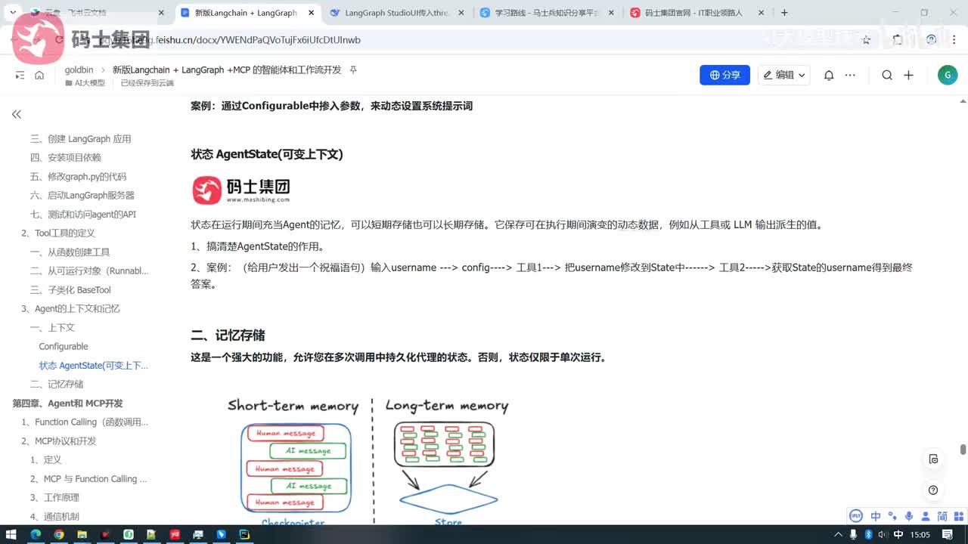Bookmark this page with star icon
The width and height of the screenshot is (968, 544).
pyautogui.click(x=867, y=39)
